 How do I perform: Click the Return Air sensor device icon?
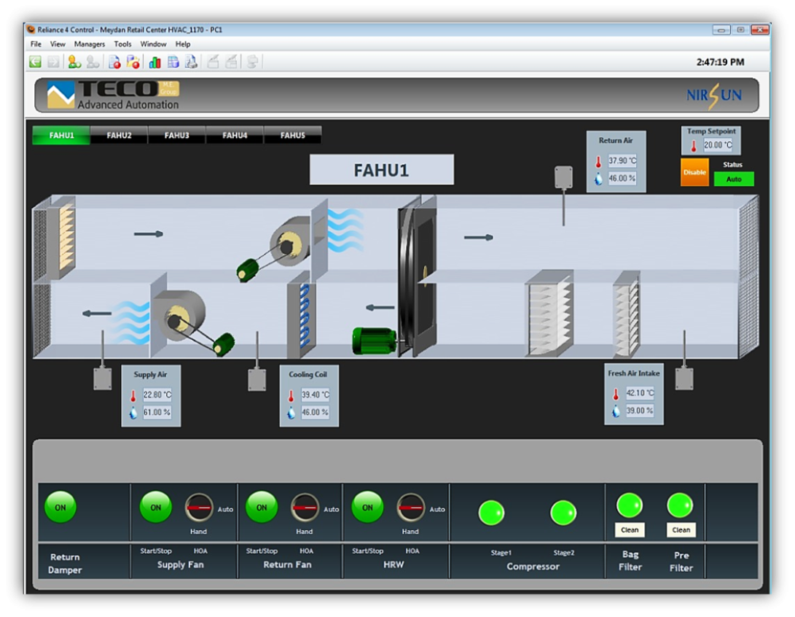pos(563,177)
